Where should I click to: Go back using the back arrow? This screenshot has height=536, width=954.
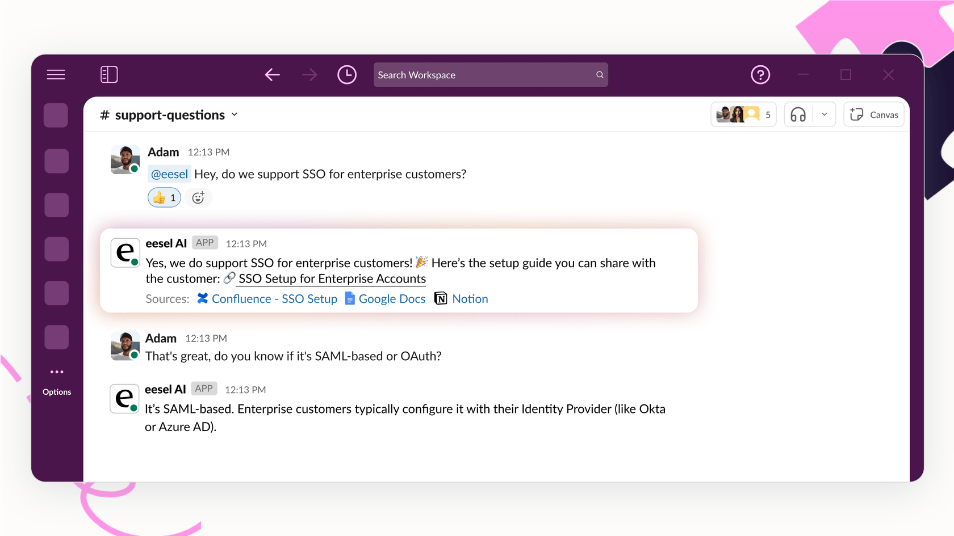click(272, 74)
